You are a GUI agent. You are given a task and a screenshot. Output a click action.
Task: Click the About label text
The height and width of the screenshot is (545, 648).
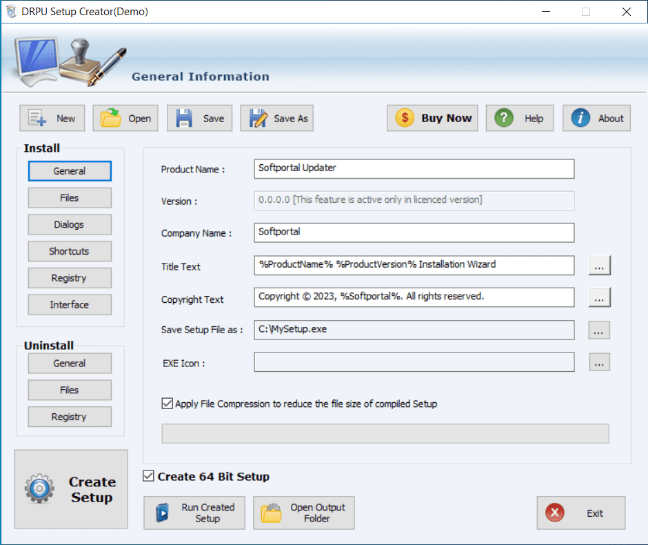click(611, 118)
